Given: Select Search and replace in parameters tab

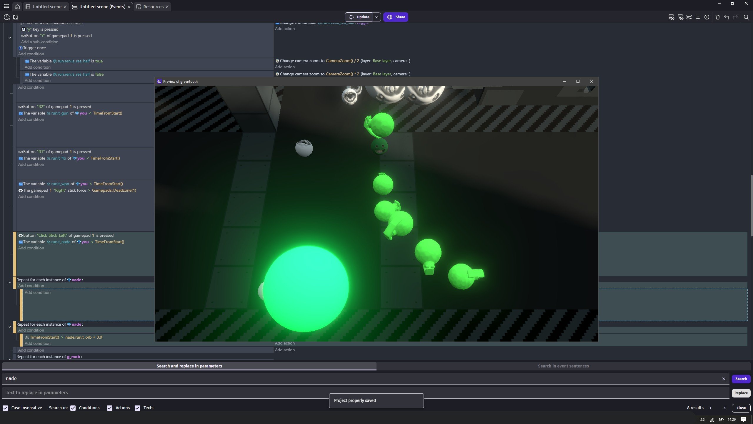Looking at the screenshot, I should [189, 366].
